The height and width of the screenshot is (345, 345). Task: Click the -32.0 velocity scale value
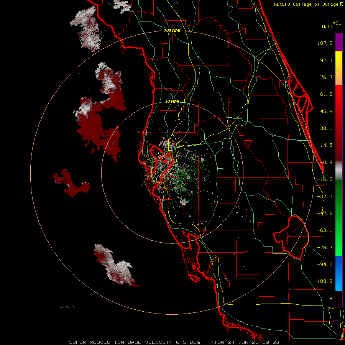click(x=325, y=197)
